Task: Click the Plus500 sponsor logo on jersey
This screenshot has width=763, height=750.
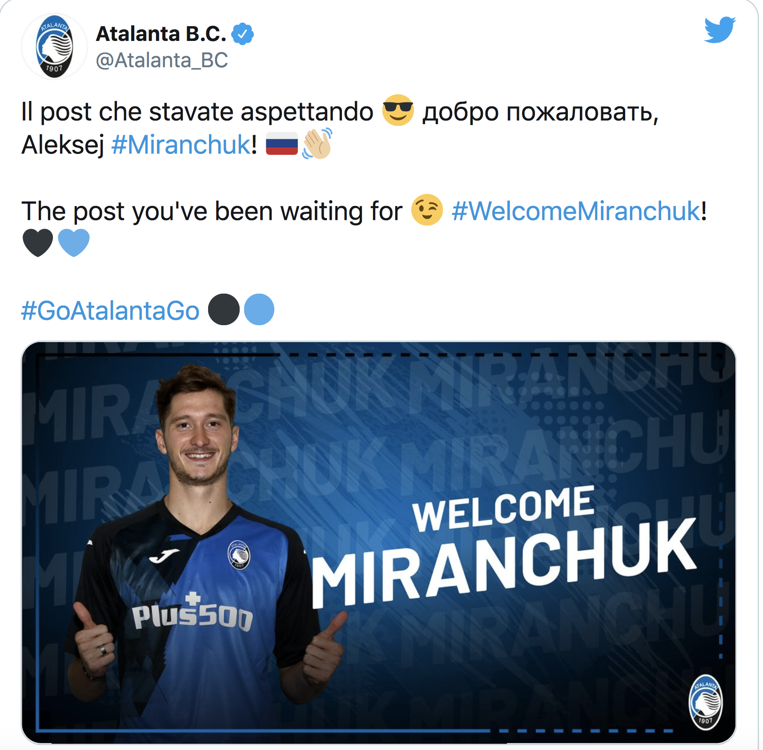Action: (x=193, y=613)
